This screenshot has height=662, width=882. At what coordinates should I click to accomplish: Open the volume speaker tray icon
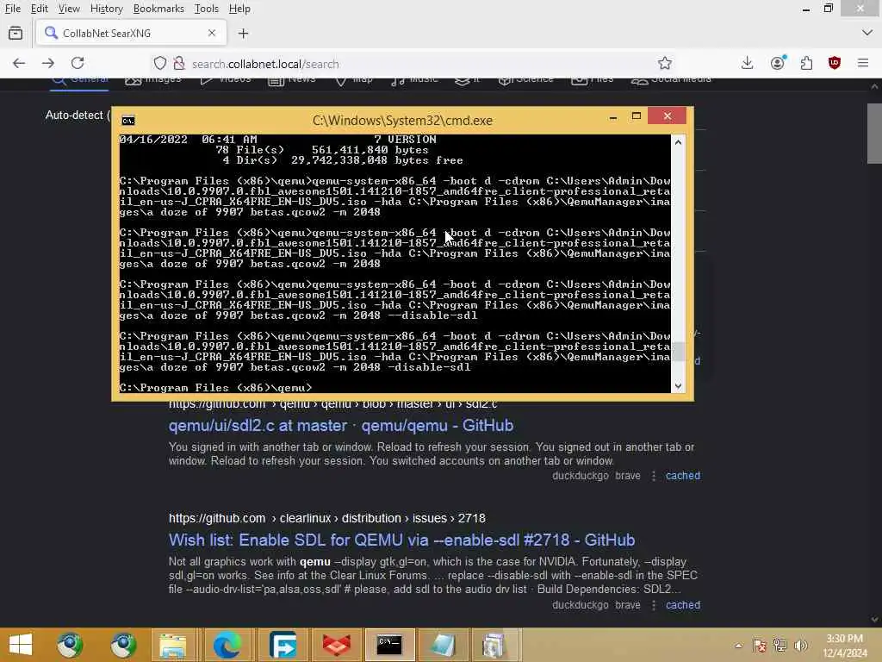pos(800,645)
